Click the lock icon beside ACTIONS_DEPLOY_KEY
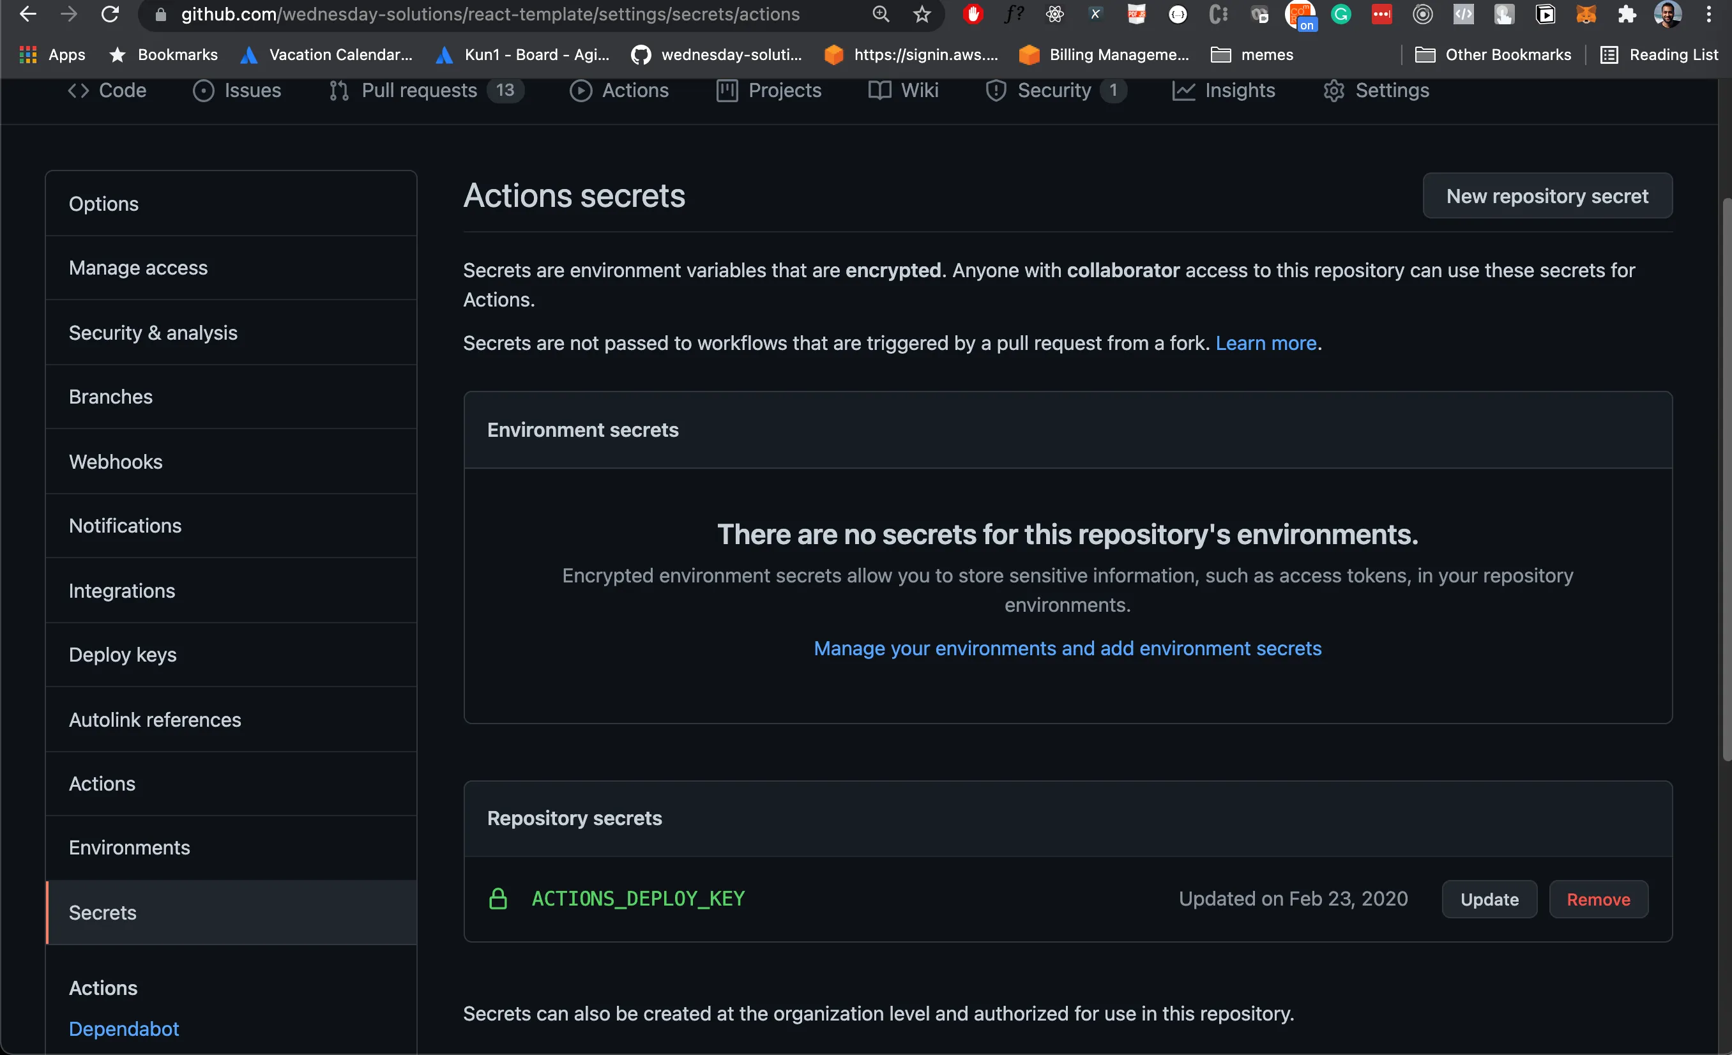Viewport: 1732px width, 1055px height. [x=498, y=899]
